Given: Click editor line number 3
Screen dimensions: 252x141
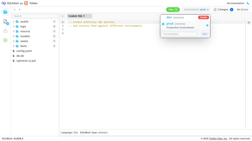Looking at the screenshot, I should tap(63, 29).
